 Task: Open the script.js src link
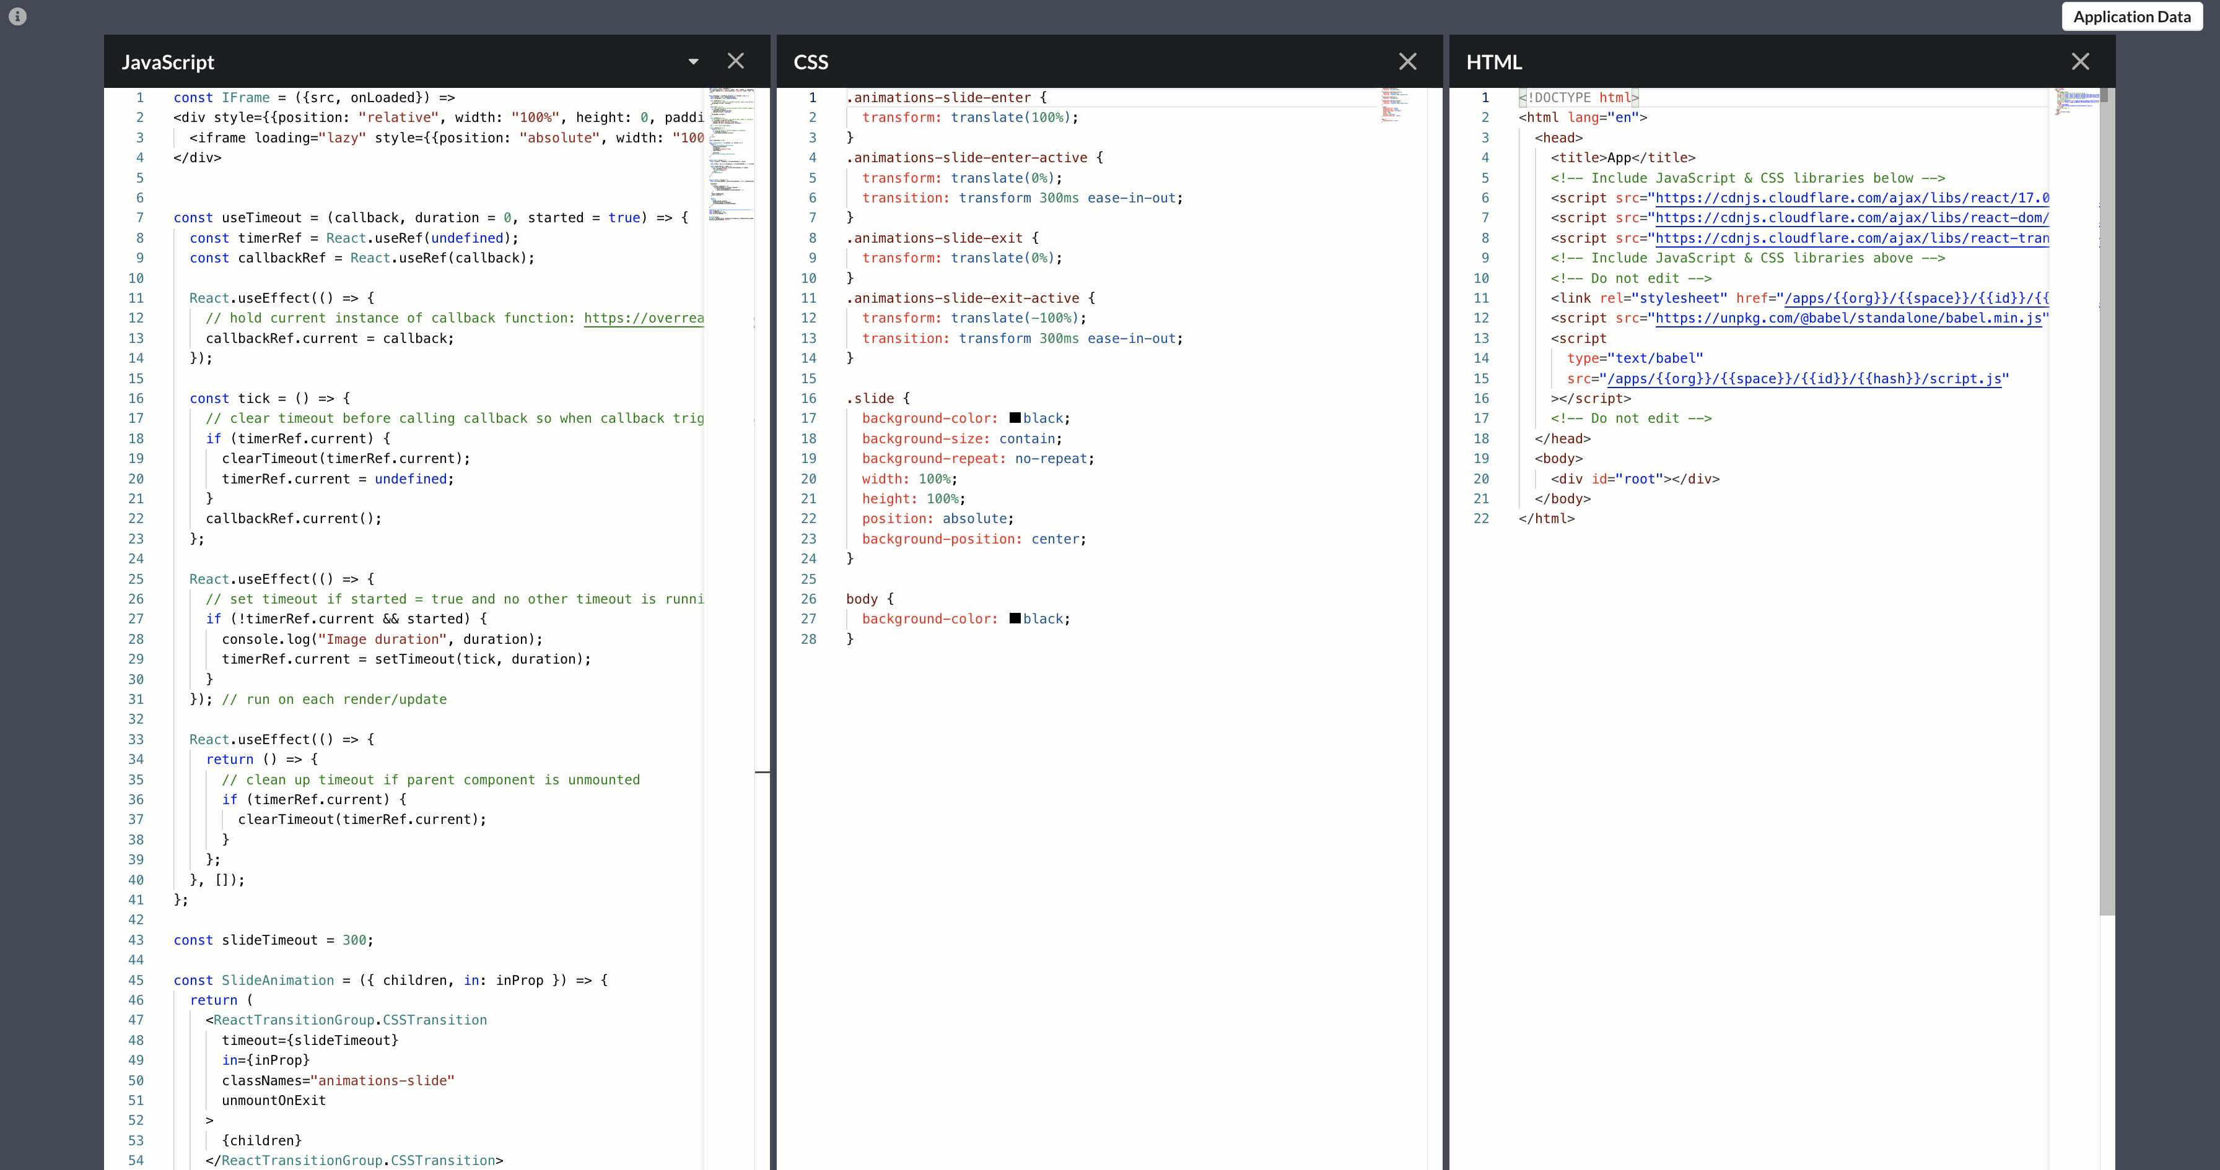pyautogui.click(x=1804, y=378)
